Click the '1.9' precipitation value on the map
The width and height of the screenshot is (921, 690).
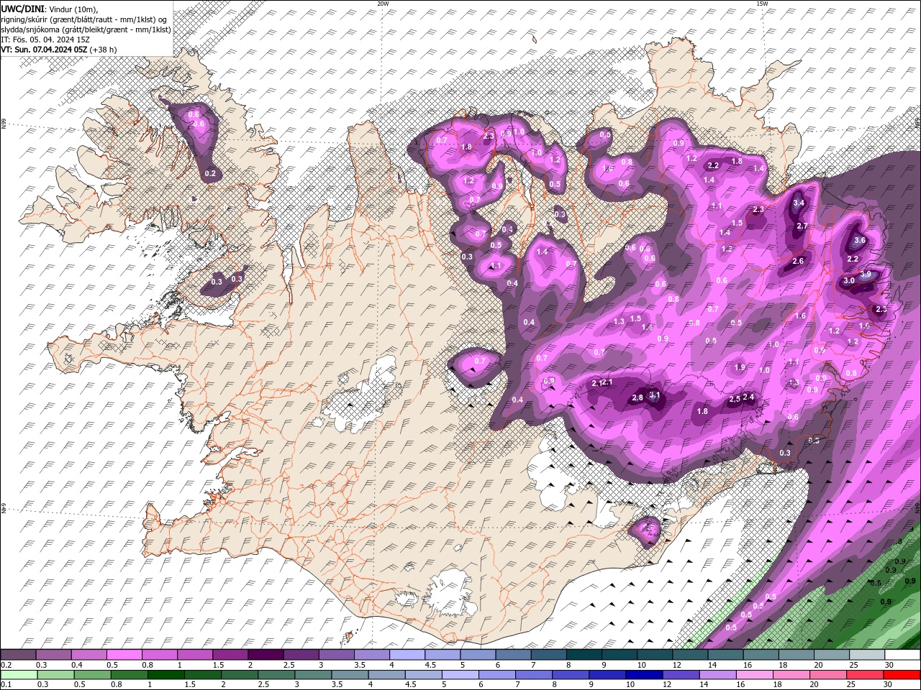click(x=740, y=367)
